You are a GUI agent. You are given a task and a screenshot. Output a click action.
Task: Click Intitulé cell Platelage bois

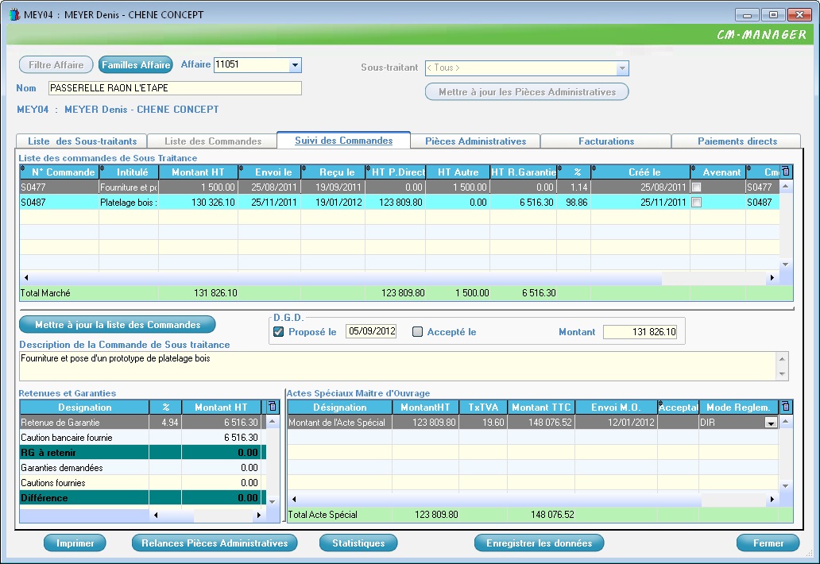click(129, 203)
